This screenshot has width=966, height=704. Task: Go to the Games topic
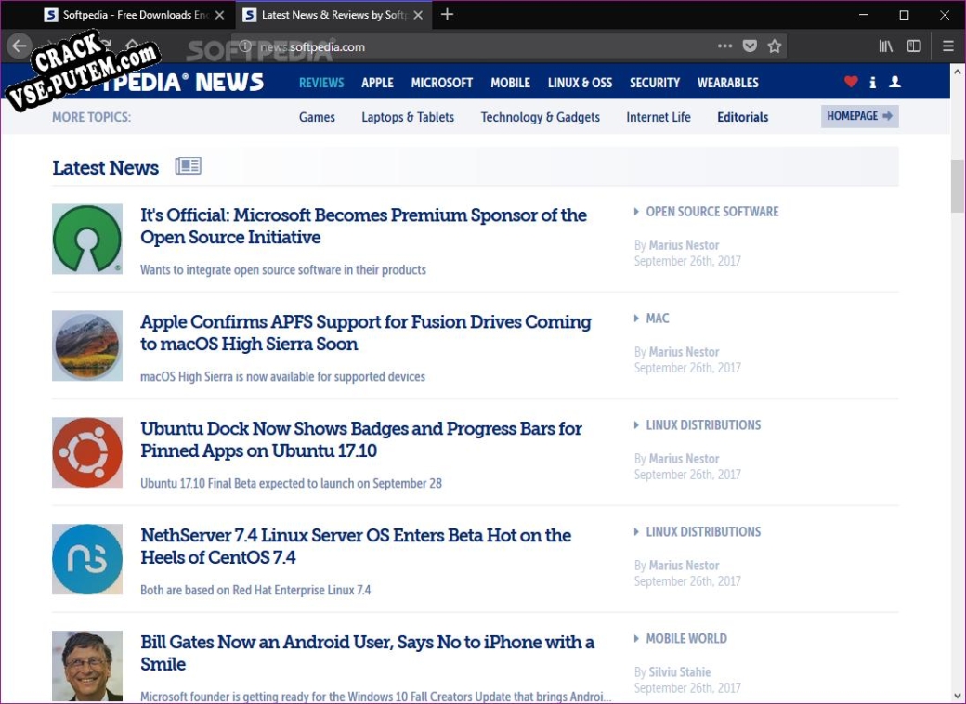317,117
